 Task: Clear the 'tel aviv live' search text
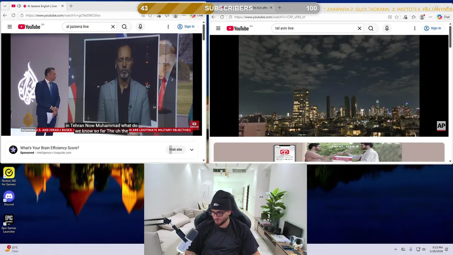pyautogui.click(x=360, y=28)
